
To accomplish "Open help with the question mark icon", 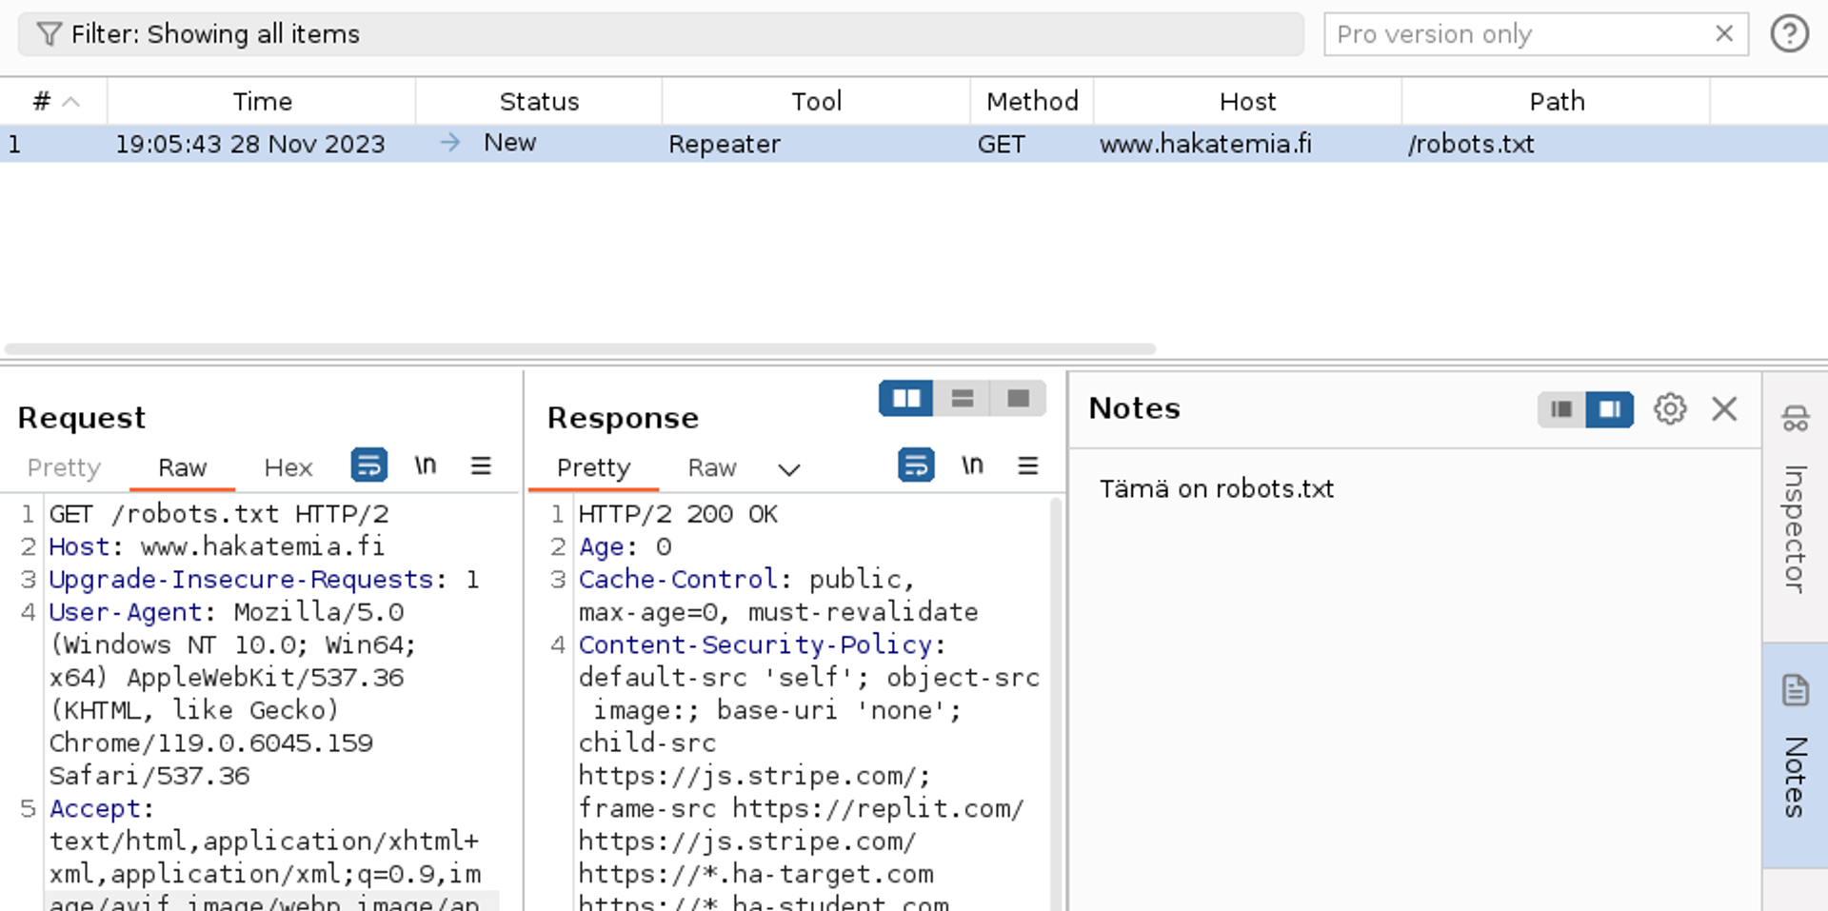I will click(x=1790, y=34).
